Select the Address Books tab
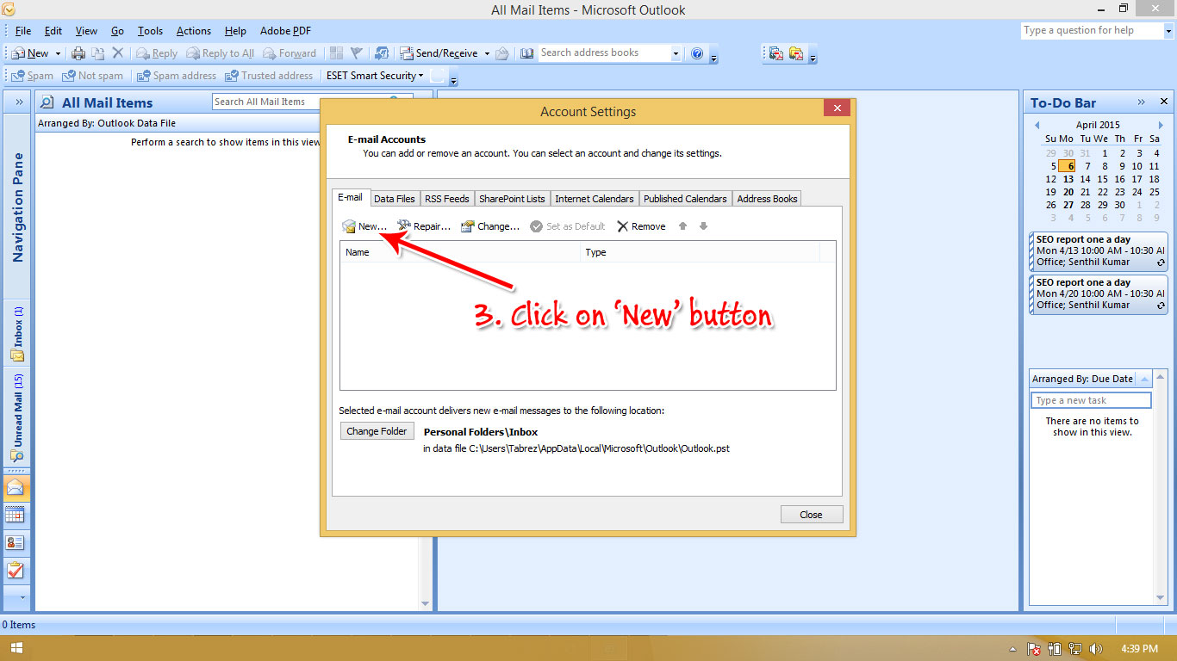1177x661 pixels. click(766, 198)
